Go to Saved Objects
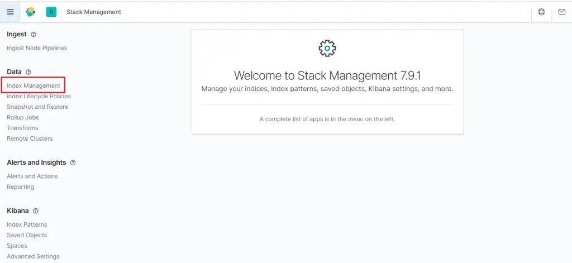Viewport: 572px width, 263px height. 27,235
